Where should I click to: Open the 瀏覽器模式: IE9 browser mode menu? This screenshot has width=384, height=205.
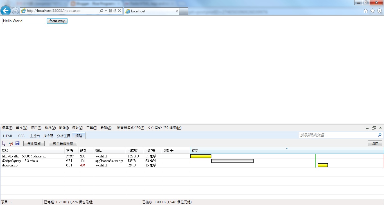(130, 128)
